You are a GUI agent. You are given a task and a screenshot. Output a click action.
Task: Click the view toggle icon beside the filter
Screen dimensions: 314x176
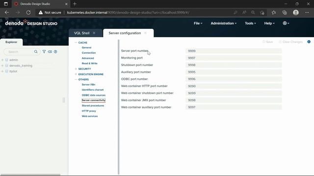(x=50, y=51)
